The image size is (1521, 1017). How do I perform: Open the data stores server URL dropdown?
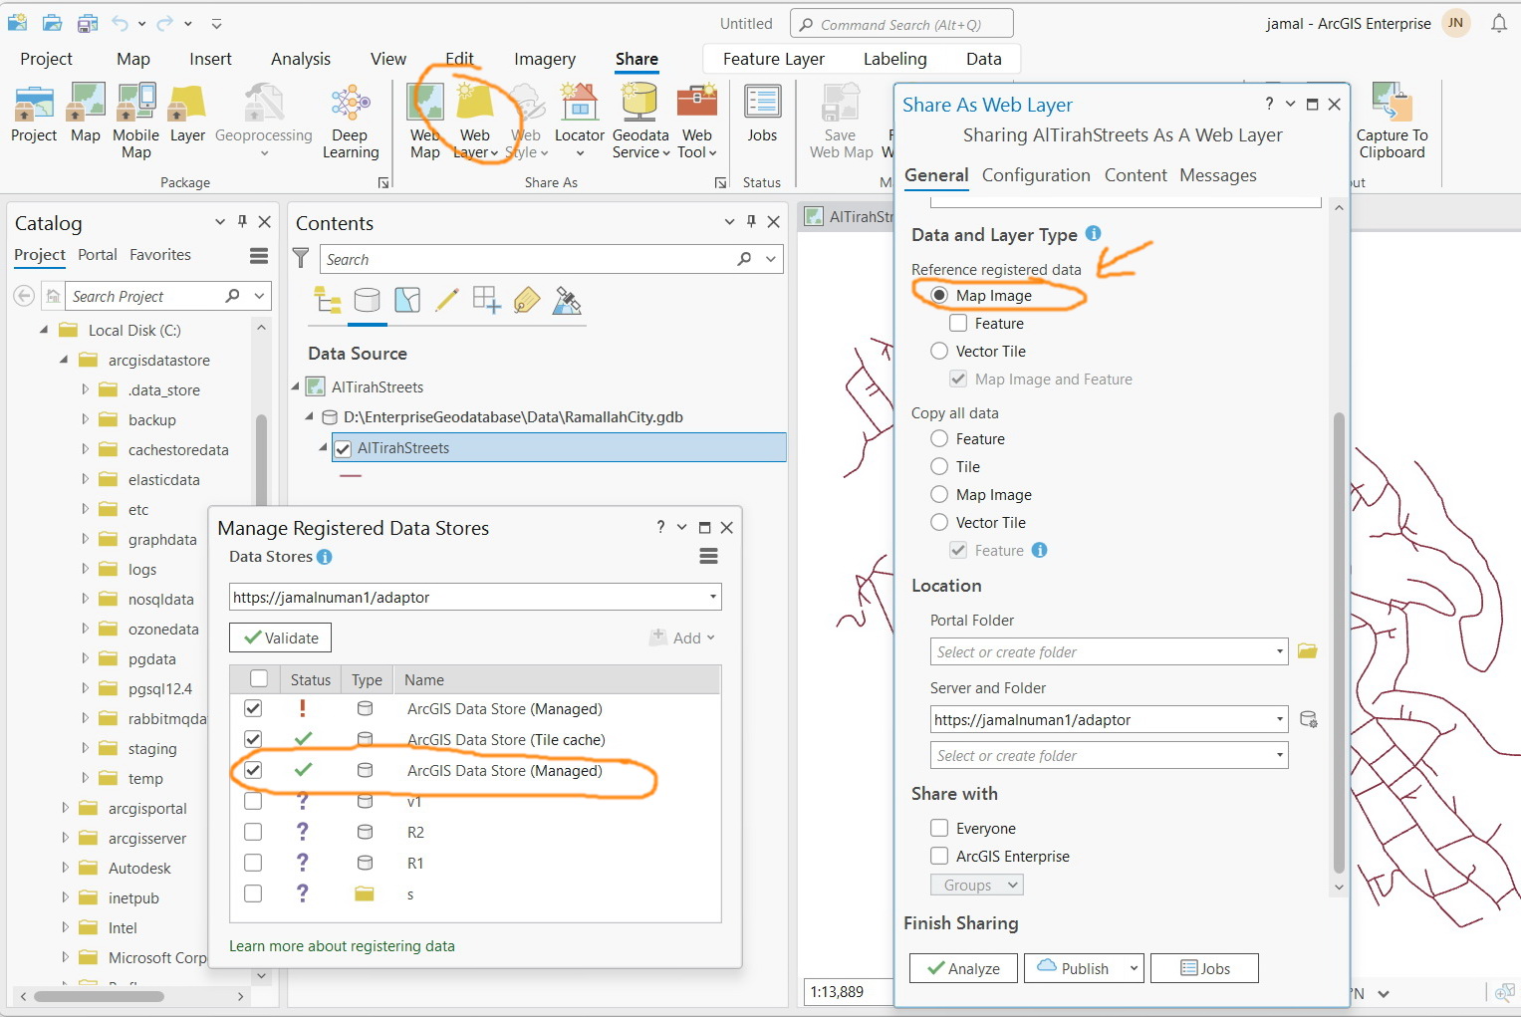pyautogui.click(x=713, y=597)
